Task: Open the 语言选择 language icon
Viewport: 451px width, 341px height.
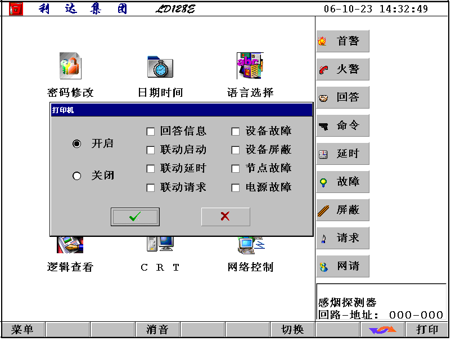Action: [250, 66]
